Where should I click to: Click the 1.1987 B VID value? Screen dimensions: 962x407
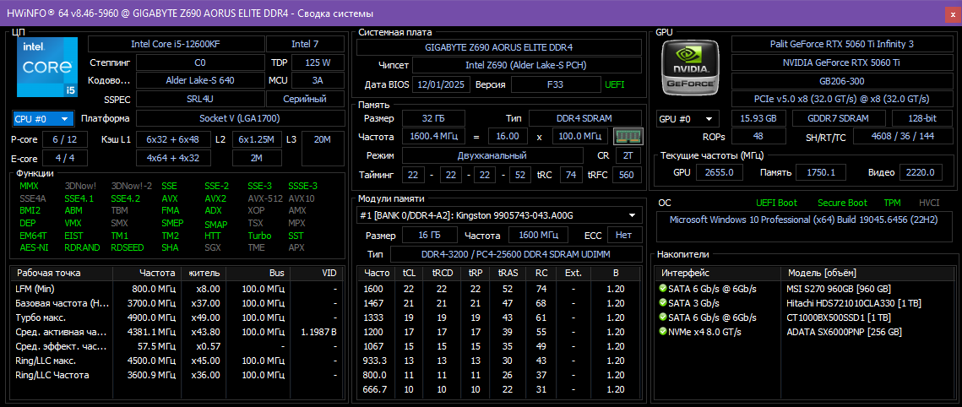[x=319, y=332]
